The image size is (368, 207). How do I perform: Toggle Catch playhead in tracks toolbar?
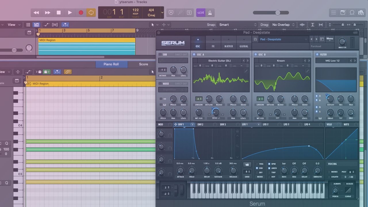65,25
